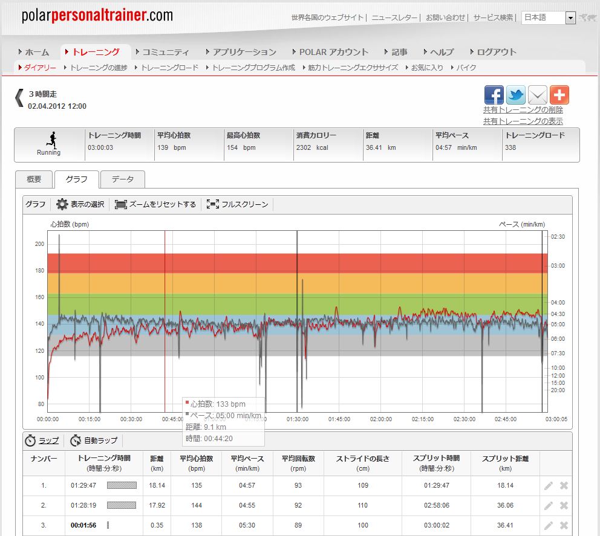Share training on Facebook
600x536 pixels.
tap(494, 95)
